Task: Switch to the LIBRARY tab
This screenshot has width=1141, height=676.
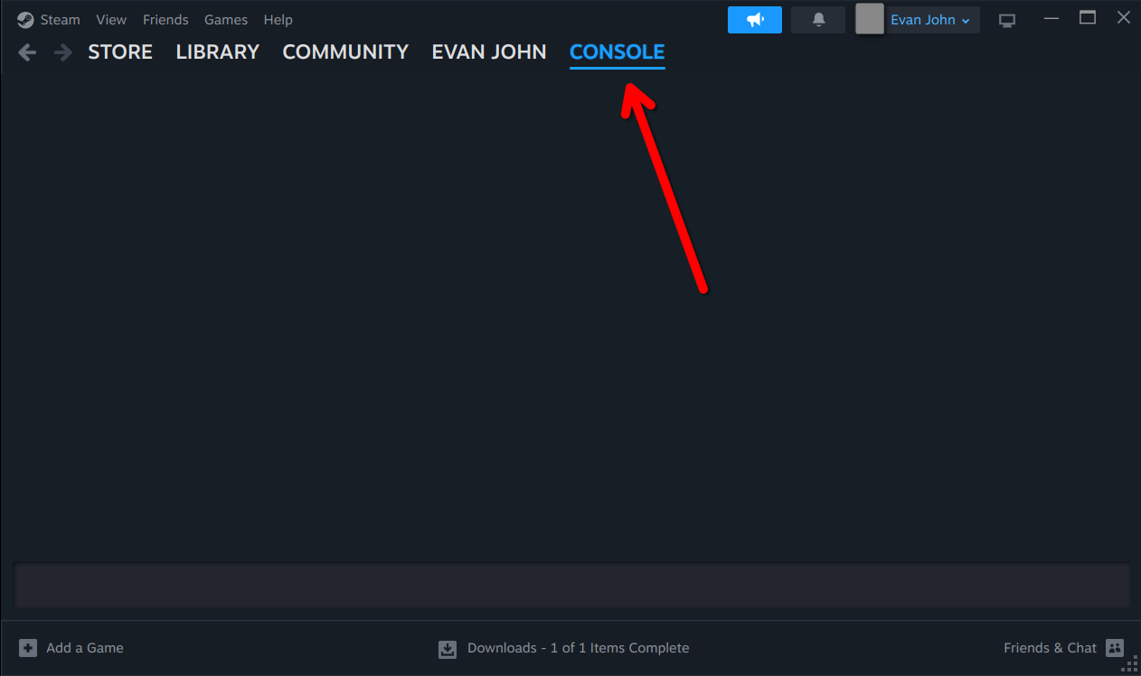Action: pos(218,52)
